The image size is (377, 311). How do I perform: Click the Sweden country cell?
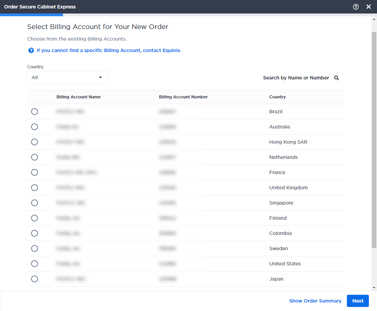[x=279, y=248]
